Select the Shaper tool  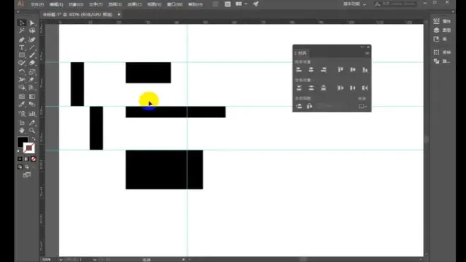click(22, 63)
